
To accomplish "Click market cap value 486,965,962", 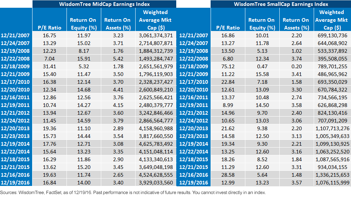I will (x=333, y=74).
